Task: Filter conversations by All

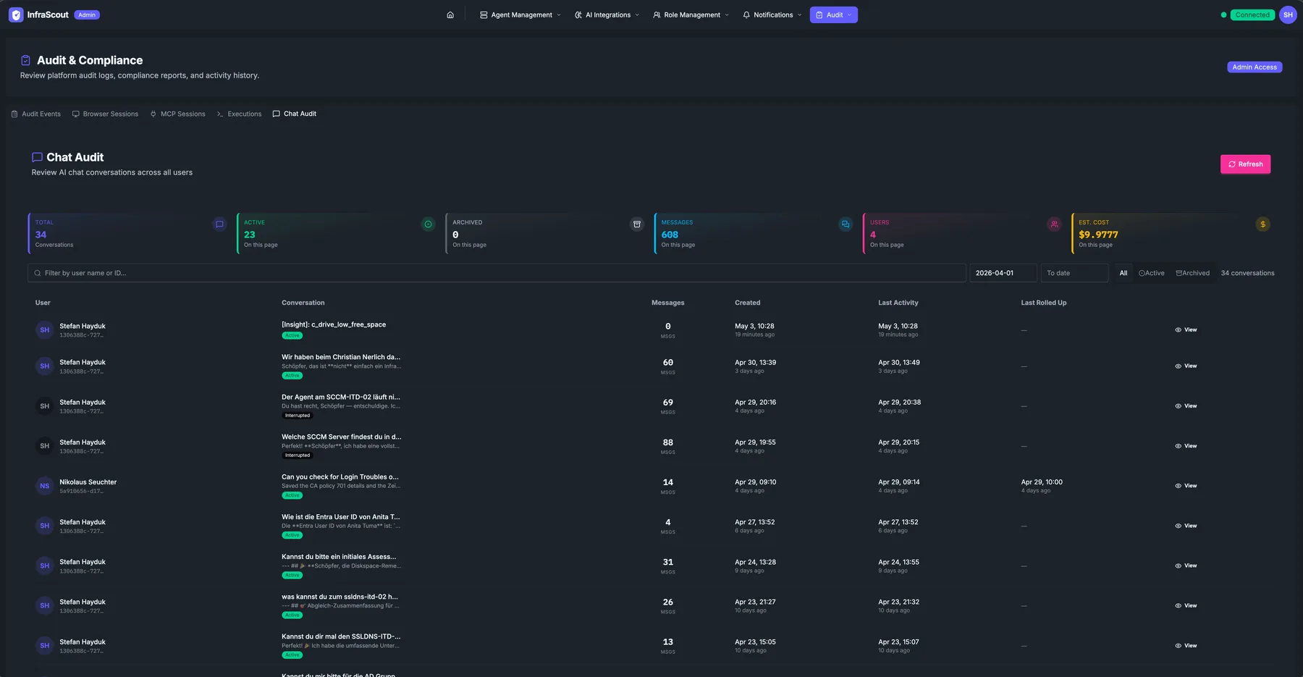Action: point(1123,273)
